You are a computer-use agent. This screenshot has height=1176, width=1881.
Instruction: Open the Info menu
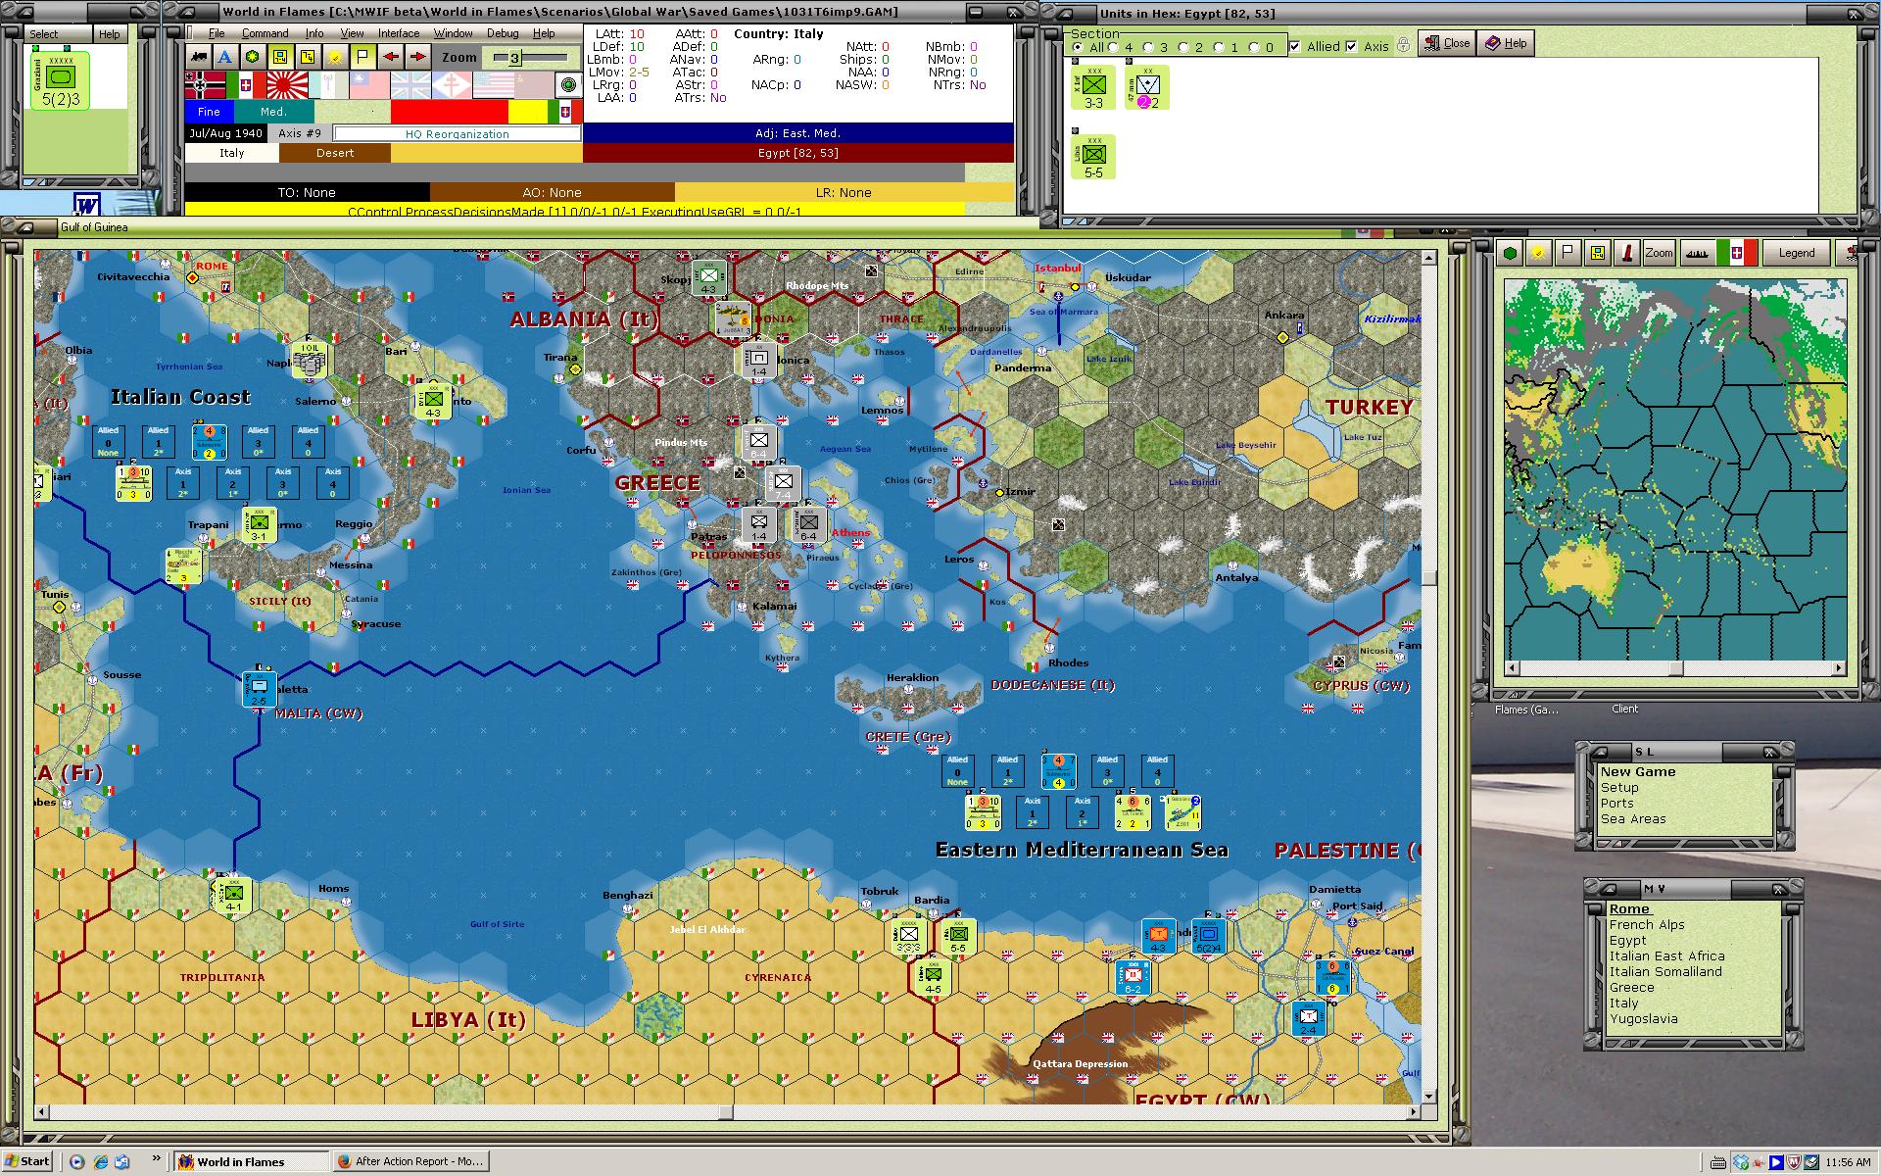point(314,33)
